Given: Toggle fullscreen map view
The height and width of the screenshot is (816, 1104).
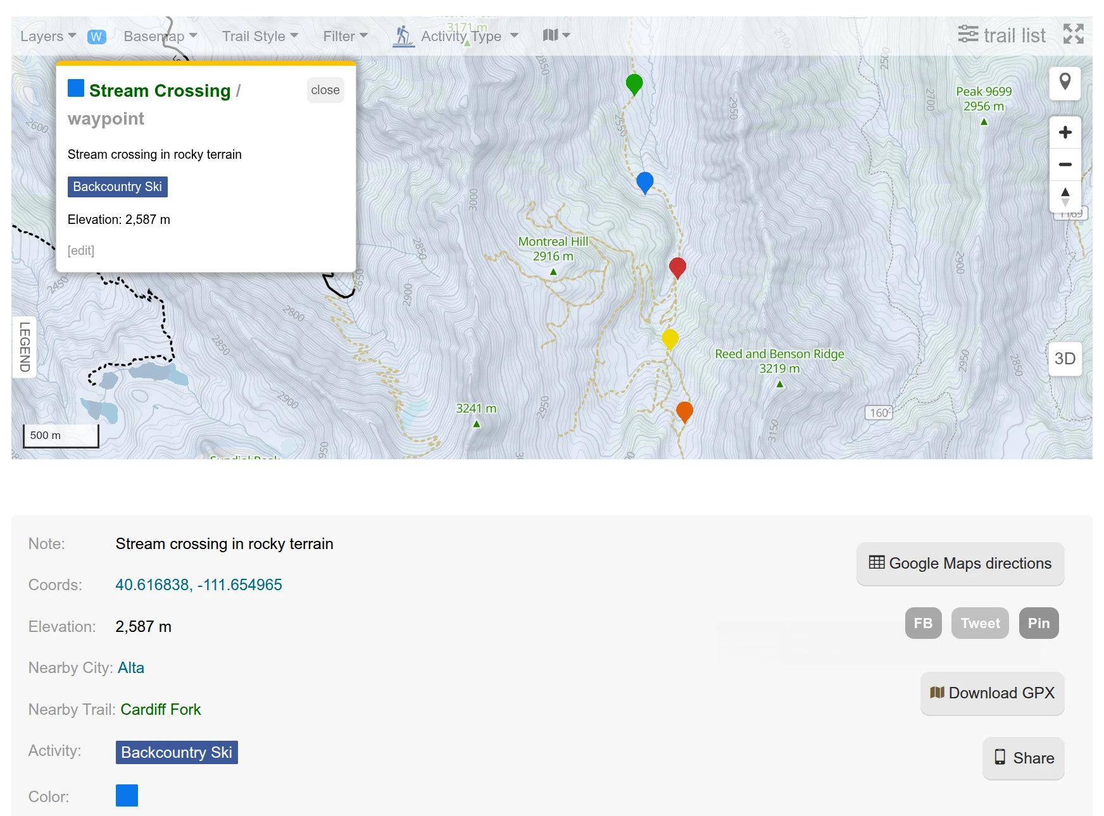Looking at the screenshot, I should tap(1074, 34).
